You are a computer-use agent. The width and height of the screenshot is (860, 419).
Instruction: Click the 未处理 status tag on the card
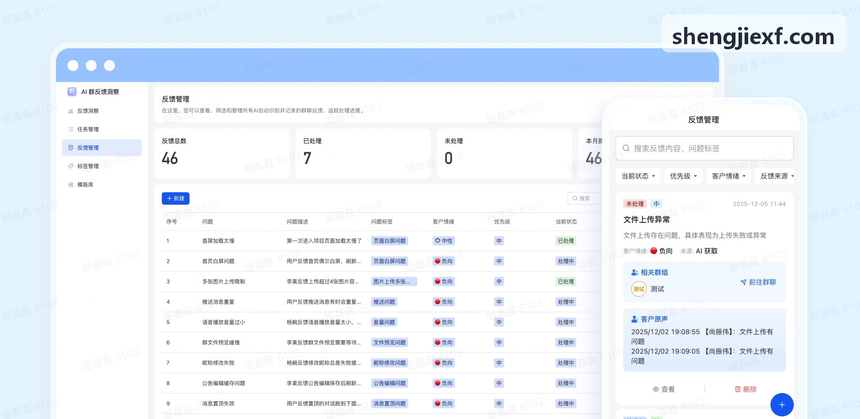635,204
